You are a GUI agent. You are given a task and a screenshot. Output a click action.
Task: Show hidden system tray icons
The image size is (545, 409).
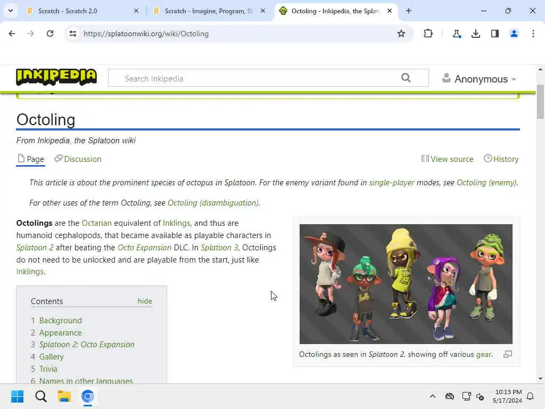point(432,396)
